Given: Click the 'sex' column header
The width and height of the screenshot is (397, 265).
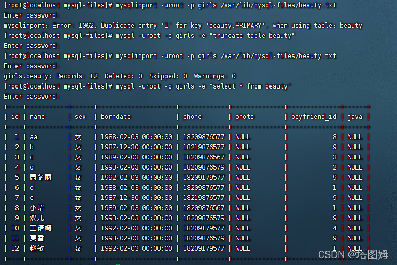Looking at the screenshot, I should coord(80,117).
